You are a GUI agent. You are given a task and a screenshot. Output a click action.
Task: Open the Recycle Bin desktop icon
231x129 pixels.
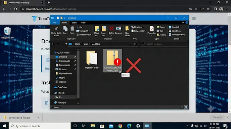(7, 33)
